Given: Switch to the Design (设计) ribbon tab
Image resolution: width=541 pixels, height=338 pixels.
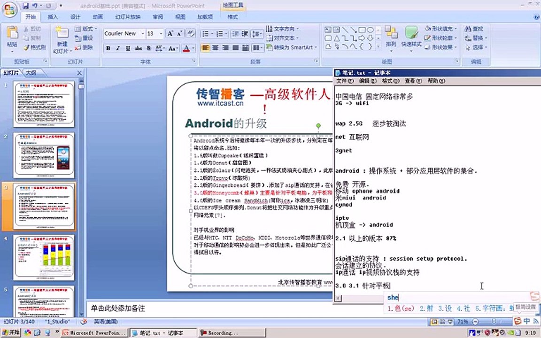Looking at the screenshot, I should tap(75, 16).
